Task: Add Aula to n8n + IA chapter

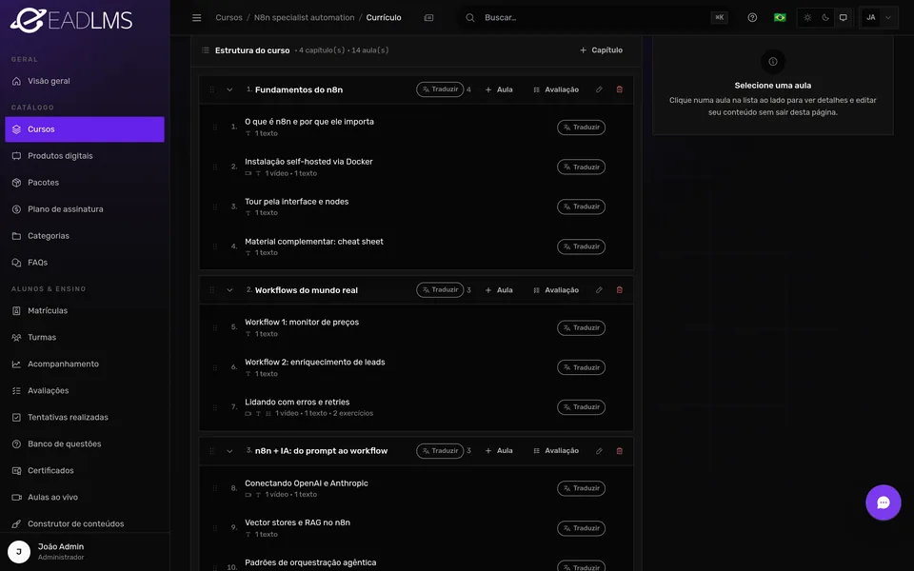Action: pyautogui.click(x=499, y=451)
